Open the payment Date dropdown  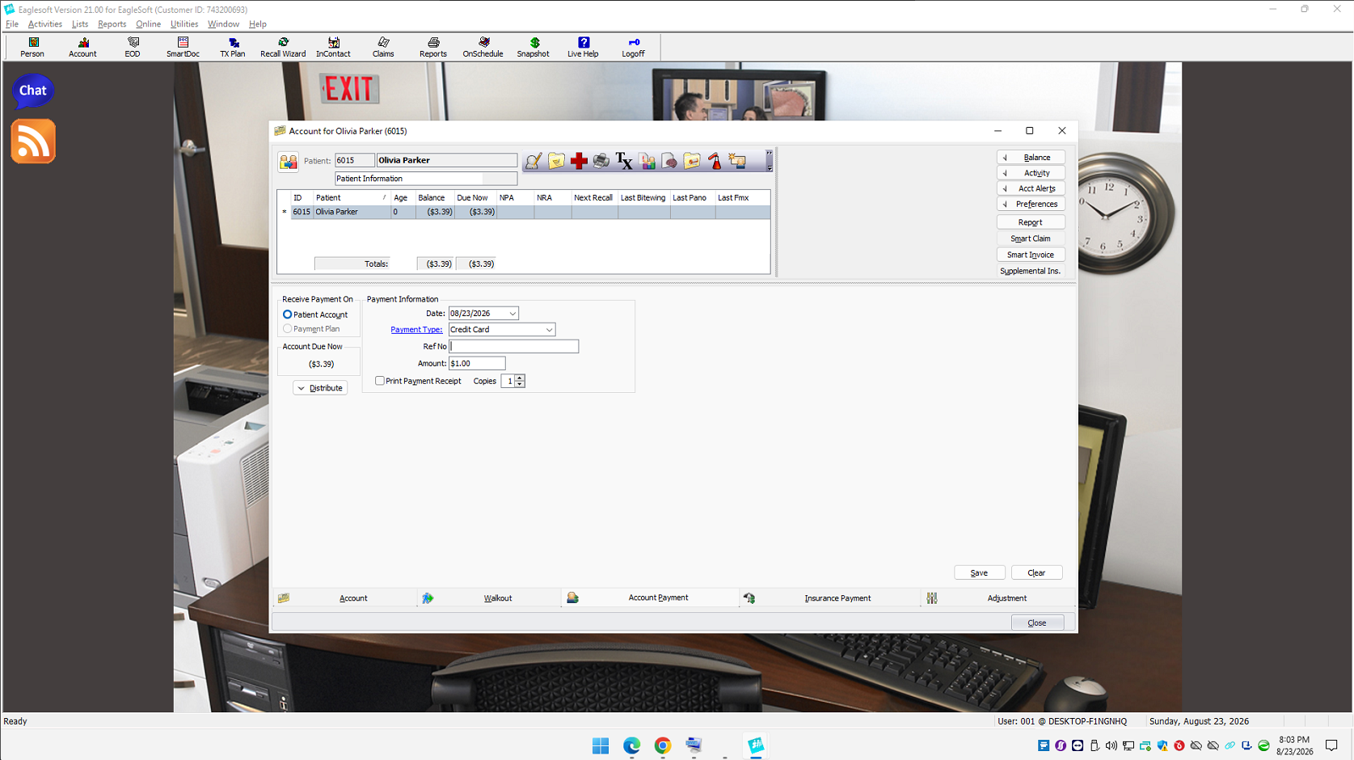[x=512, y=314]
